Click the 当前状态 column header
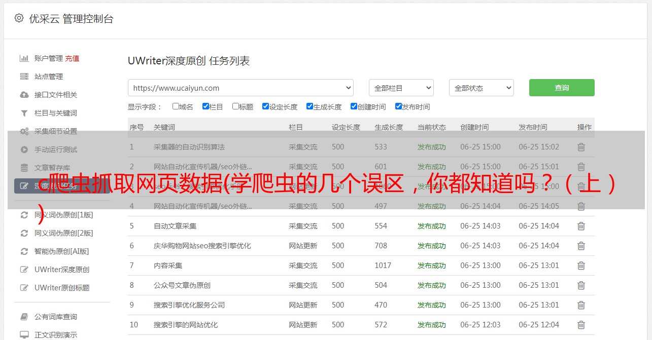This screenshot has height=340, width=652. pyautogui.click(x=432, y=127)
